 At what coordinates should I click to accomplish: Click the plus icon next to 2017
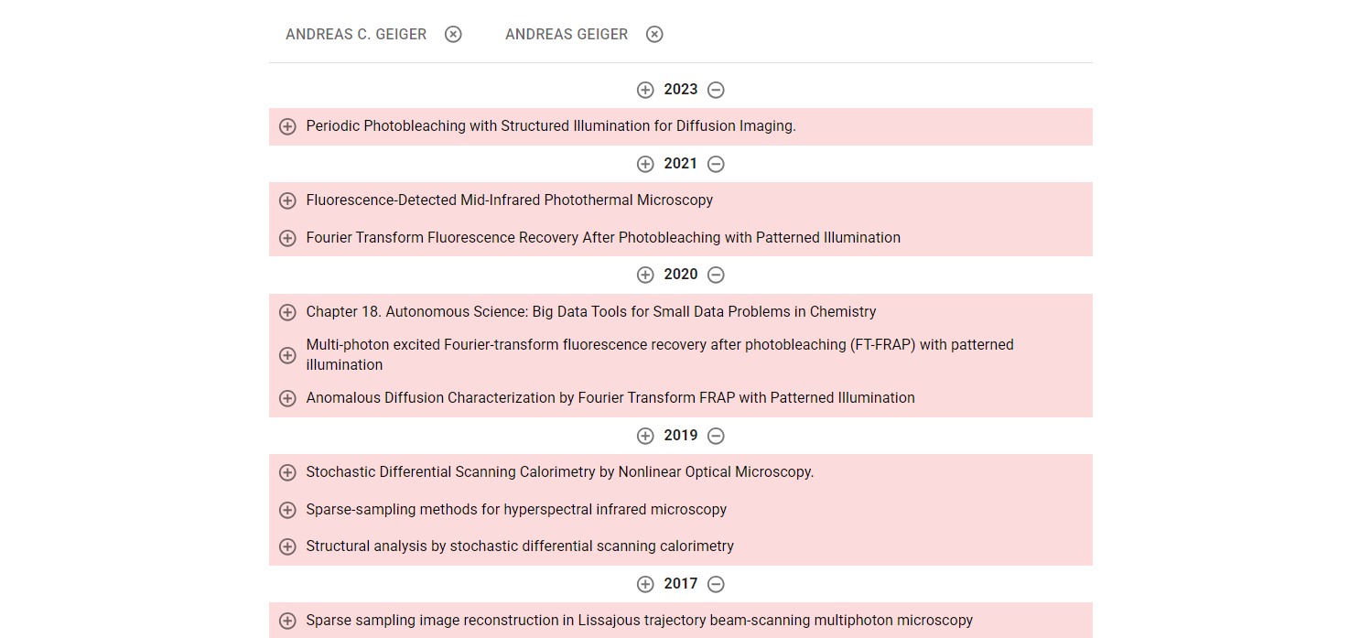(645, 584)
